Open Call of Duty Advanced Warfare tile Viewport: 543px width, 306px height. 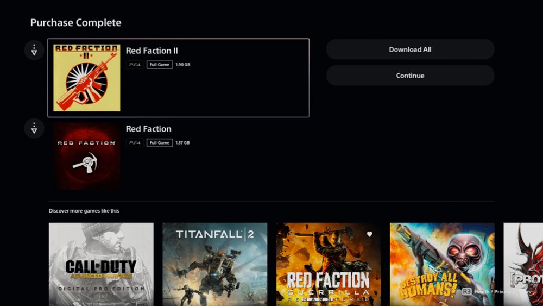pyautogui.click(x=101, y=264)
